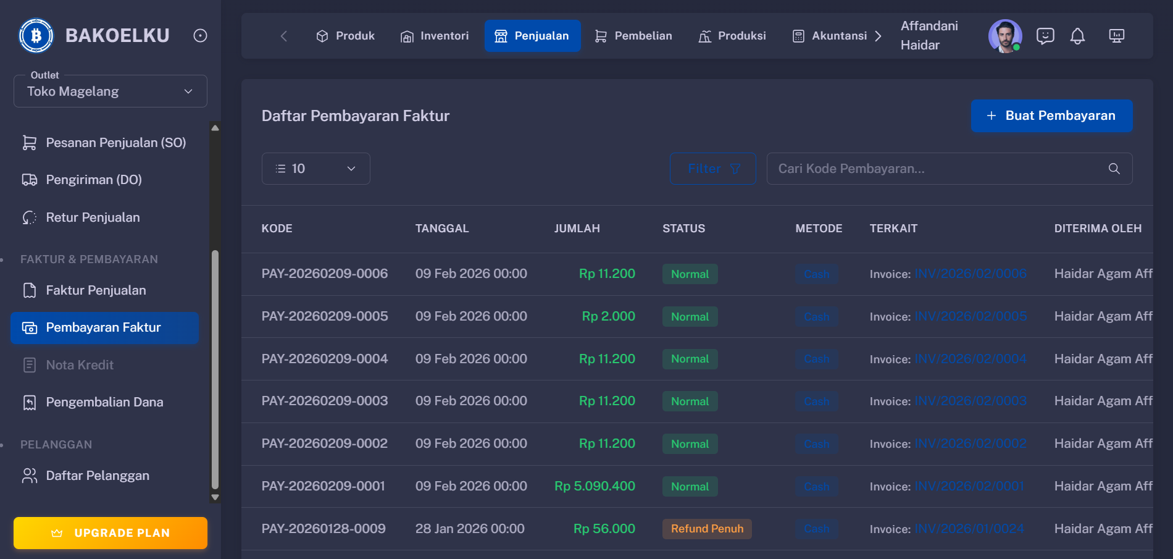Viewport: 1173px width, 559px height.
Task: Expand the rows-per-page dropdown showing 10
Action: pos(315,168)
